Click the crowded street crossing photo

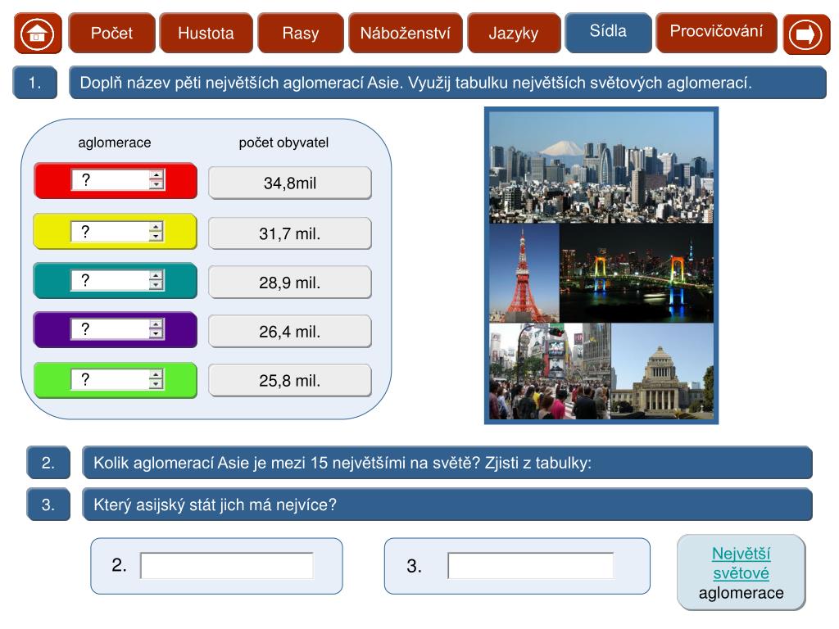click(550, 371)
